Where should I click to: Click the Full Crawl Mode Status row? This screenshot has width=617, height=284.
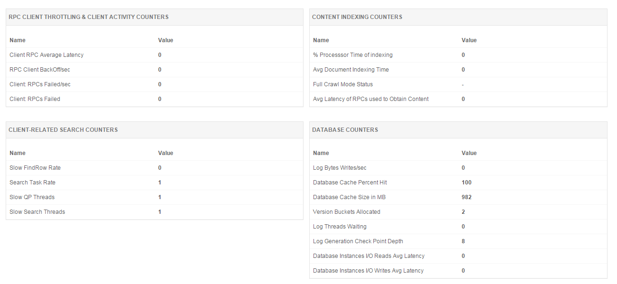343,84
